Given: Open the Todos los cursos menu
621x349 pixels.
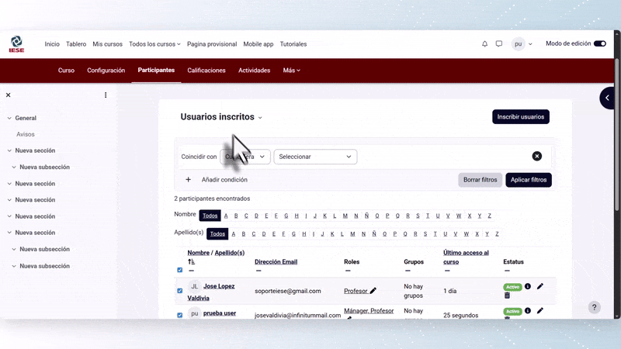Looking at the screenshot, I should click(154, 44).
